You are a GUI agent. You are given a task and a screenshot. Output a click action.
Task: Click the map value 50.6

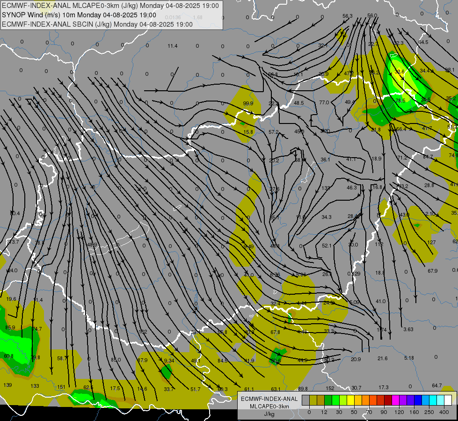[276, 361]
